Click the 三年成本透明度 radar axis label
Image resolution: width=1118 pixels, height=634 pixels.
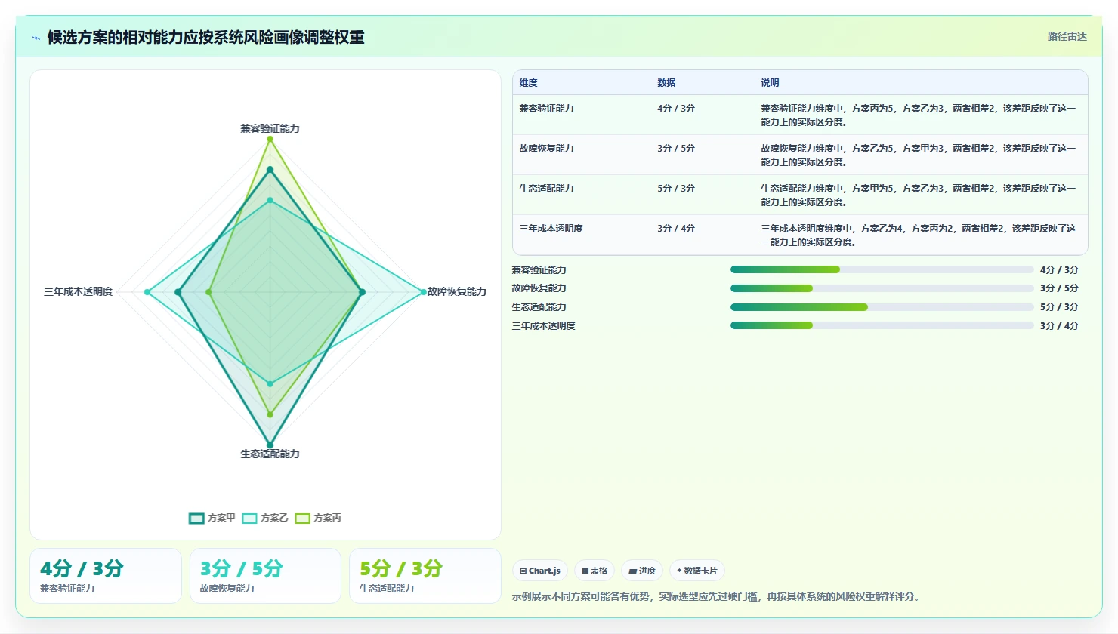pyautogui.click(x=78, y=291)
